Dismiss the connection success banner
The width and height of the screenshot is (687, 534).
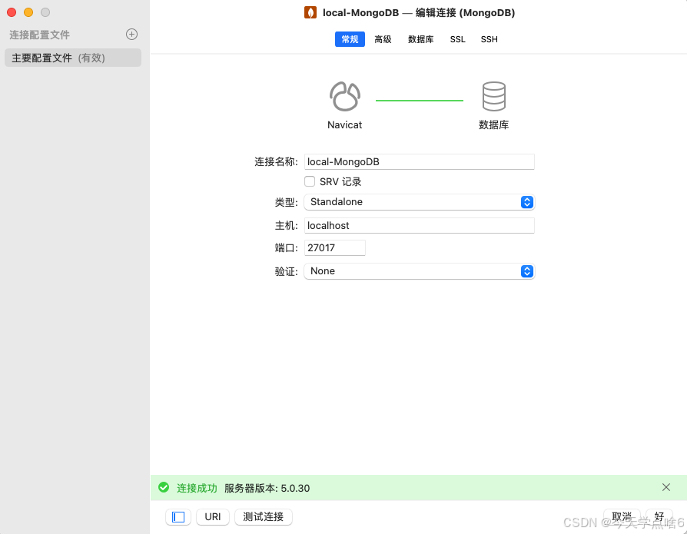[x=666, y=487]
